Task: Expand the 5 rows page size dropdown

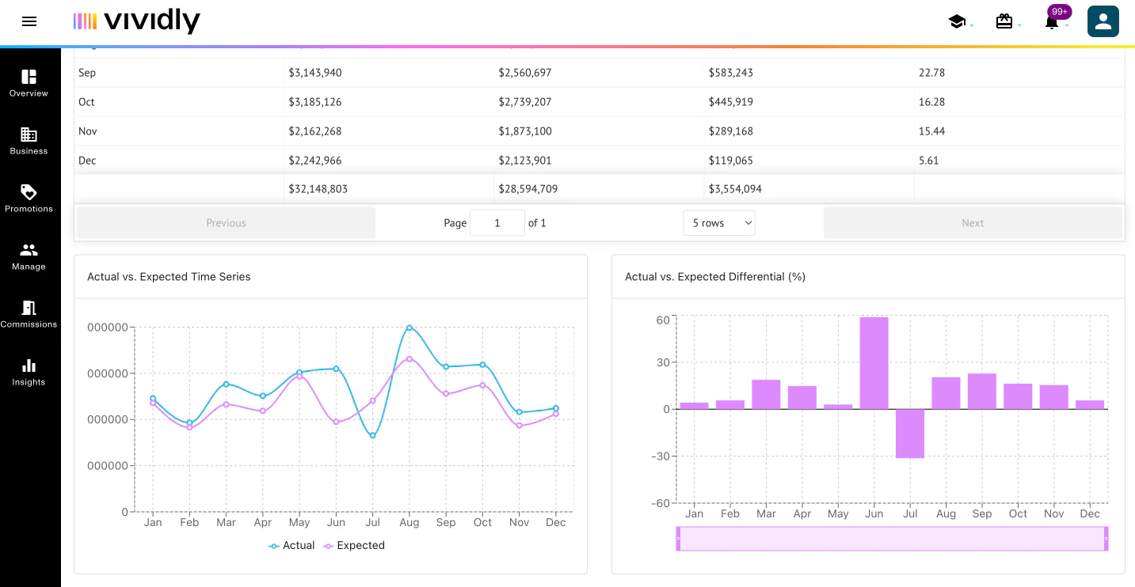Action: click(719, 223)
